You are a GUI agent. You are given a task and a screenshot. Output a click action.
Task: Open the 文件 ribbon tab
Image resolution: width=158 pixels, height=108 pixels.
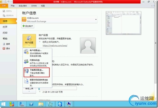(4, 6)
